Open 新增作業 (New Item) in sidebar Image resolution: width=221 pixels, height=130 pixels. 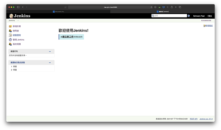click(17, 26)
